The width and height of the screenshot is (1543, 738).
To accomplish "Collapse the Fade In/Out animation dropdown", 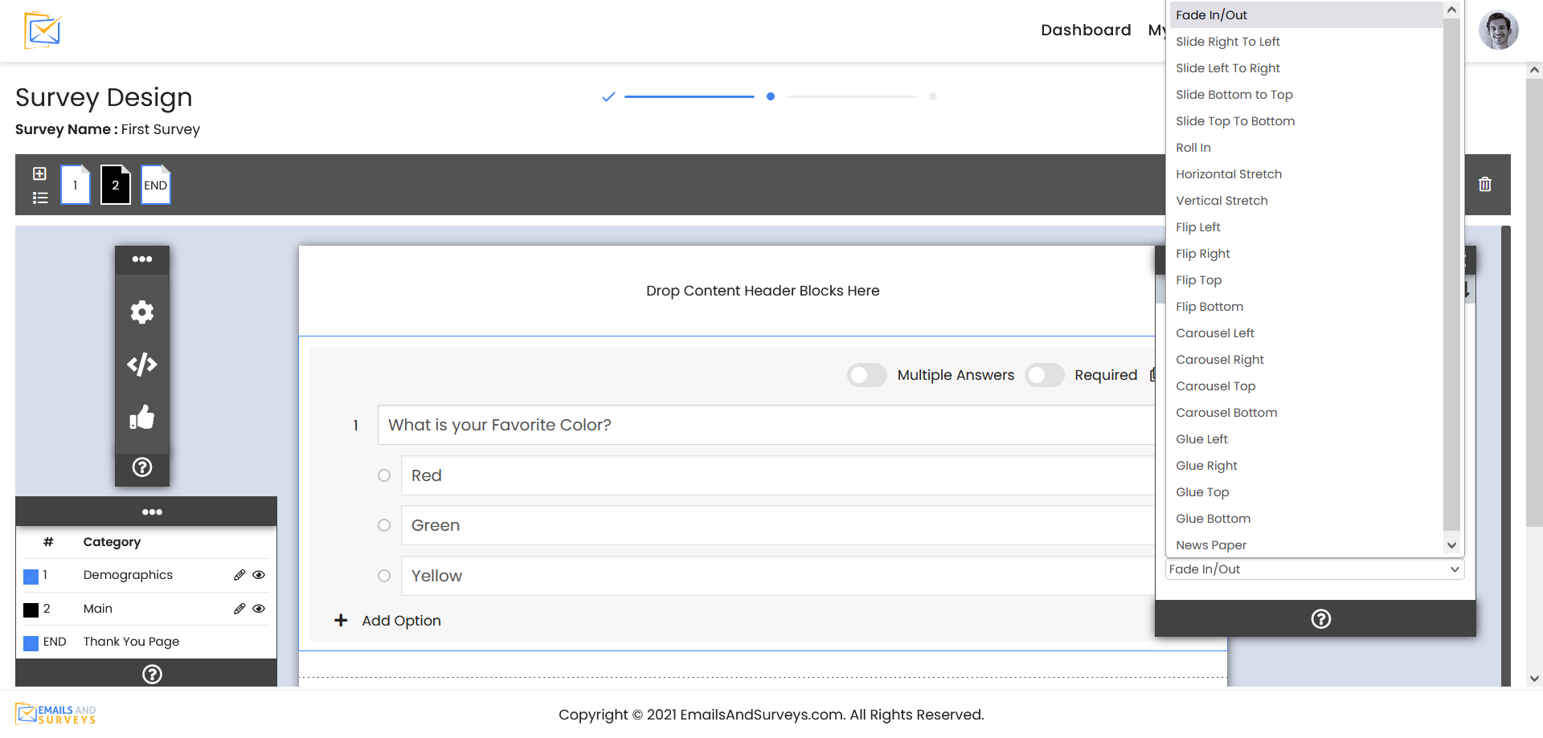I will coord(1314,569).
